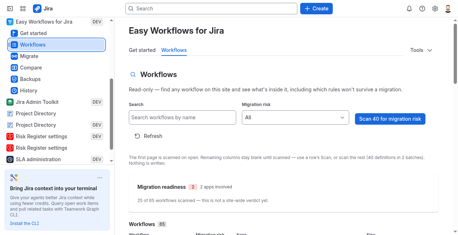Viewport: 458px width, 235px height.
Task: Open SLA administration in sidebar
Action: [54, 159]
